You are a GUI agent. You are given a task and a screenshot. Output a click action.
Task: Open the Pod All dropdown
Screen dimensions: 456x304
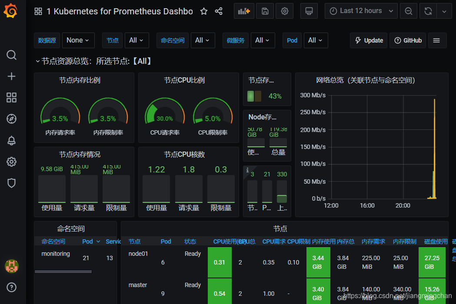point(316,40)
